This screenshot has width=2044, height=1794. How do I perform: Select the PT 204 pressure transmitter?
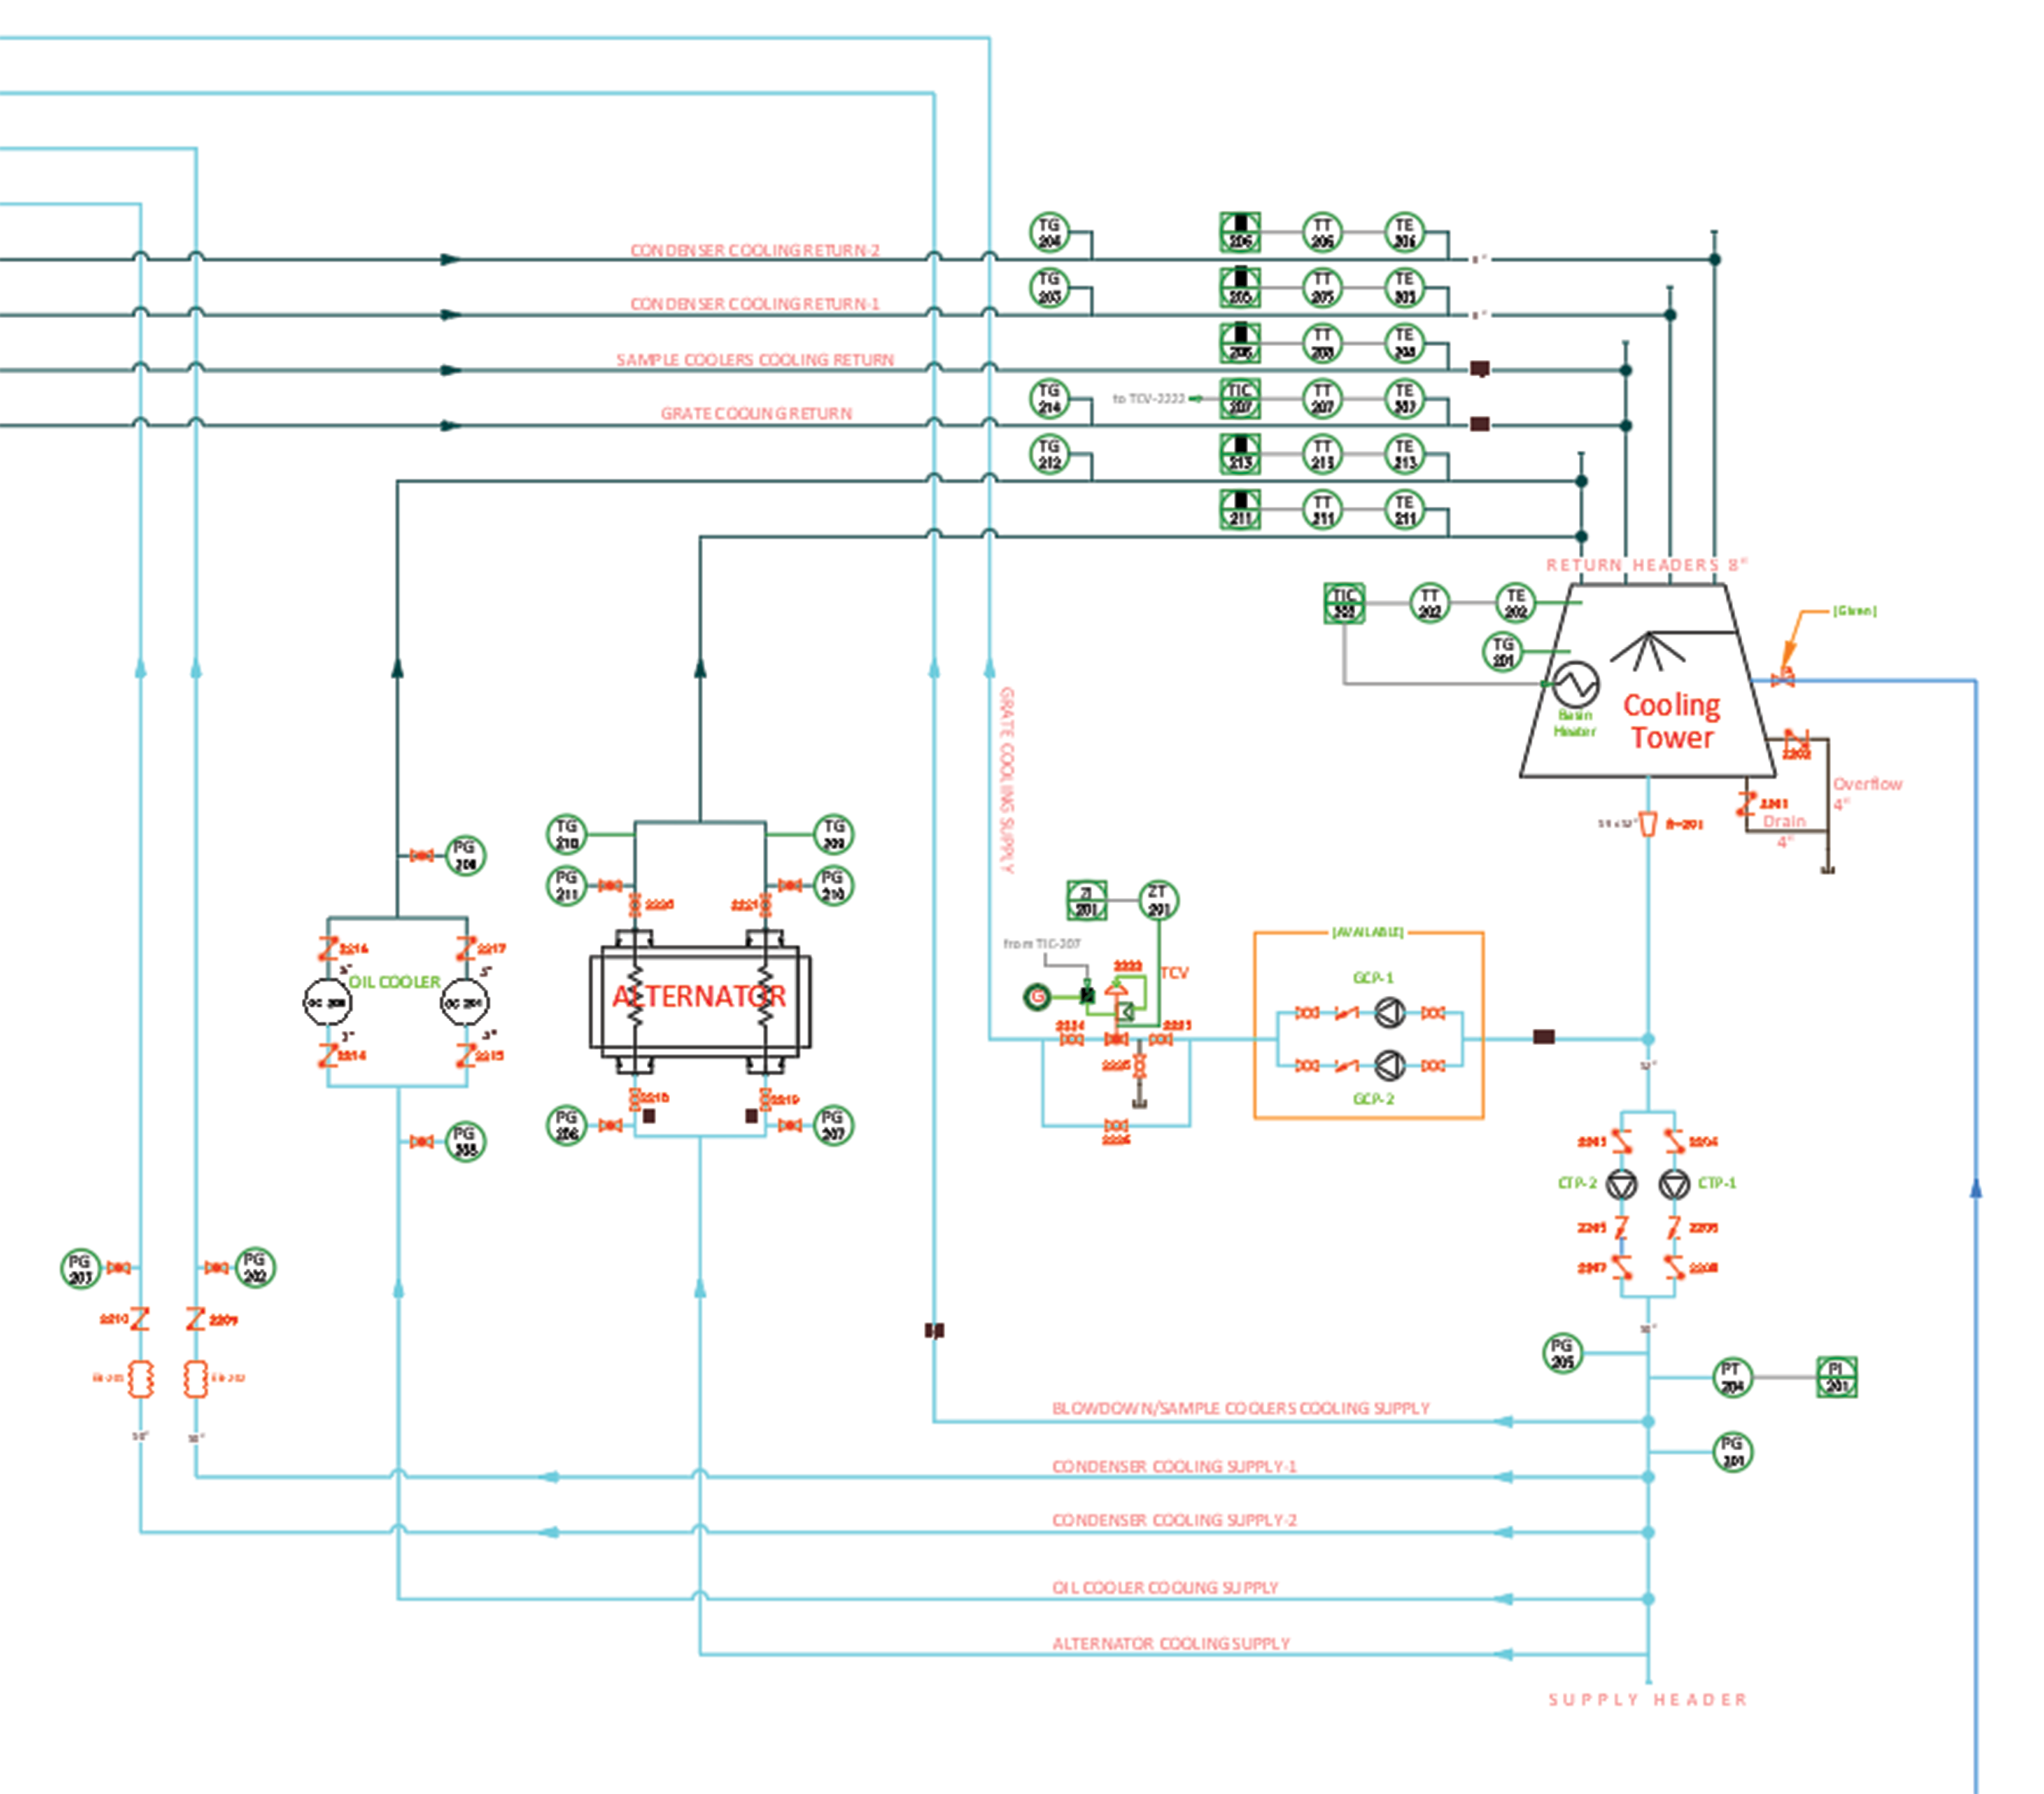coord(1733,1377)
